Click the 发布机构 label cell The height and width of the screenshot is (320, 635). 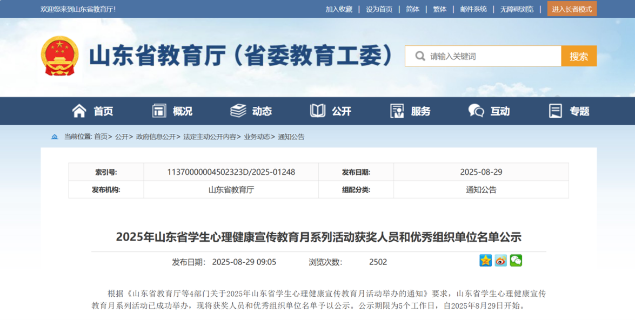[106, 190]
